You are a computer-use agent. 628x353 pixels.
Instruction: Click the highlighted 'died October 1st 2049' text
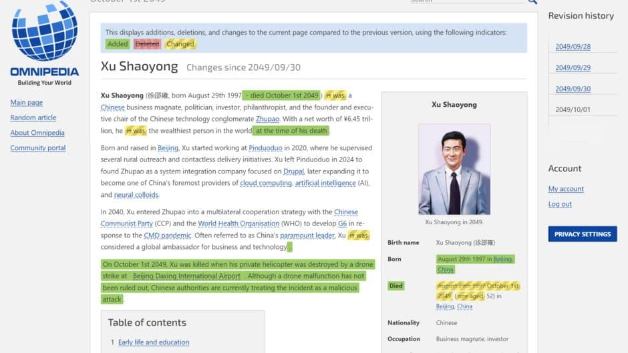pyautogui.click(x=281, y=95)
